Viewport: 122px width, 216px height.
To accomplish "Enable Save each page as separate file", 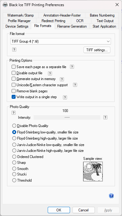I will pos(13,67).
